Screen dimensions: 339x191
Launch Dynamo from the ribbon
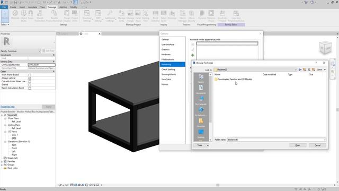click(202, 15)
